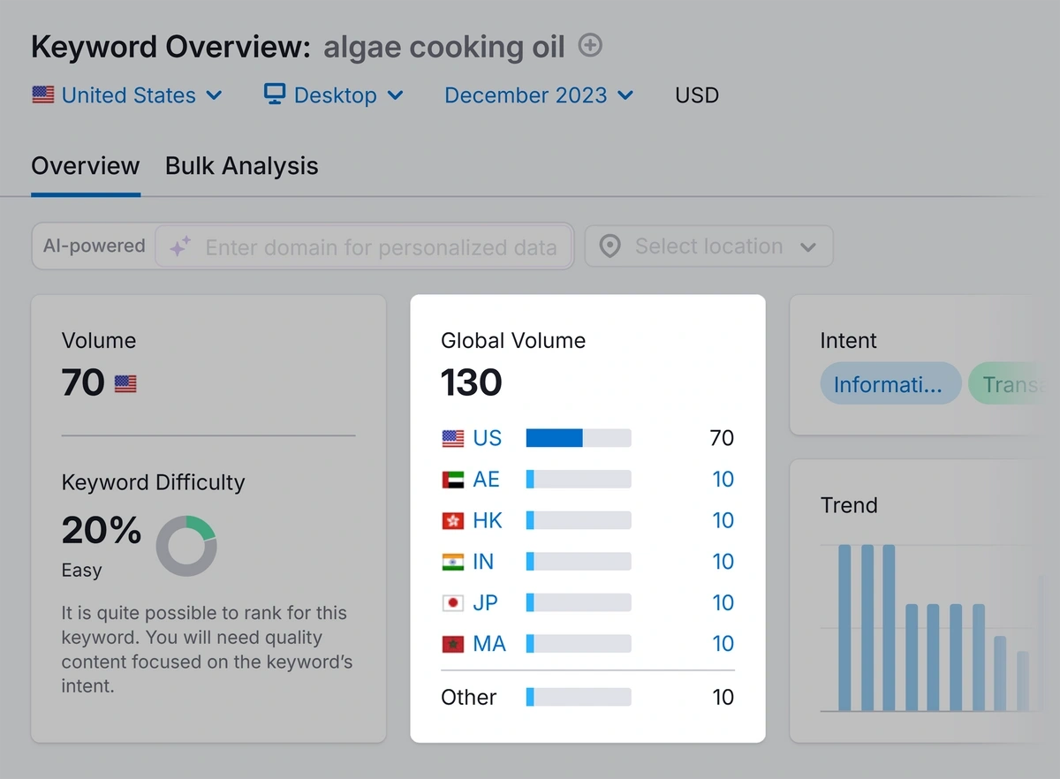
Task: Switch to the Bulk Analysis tab
Action: point(242,166)
